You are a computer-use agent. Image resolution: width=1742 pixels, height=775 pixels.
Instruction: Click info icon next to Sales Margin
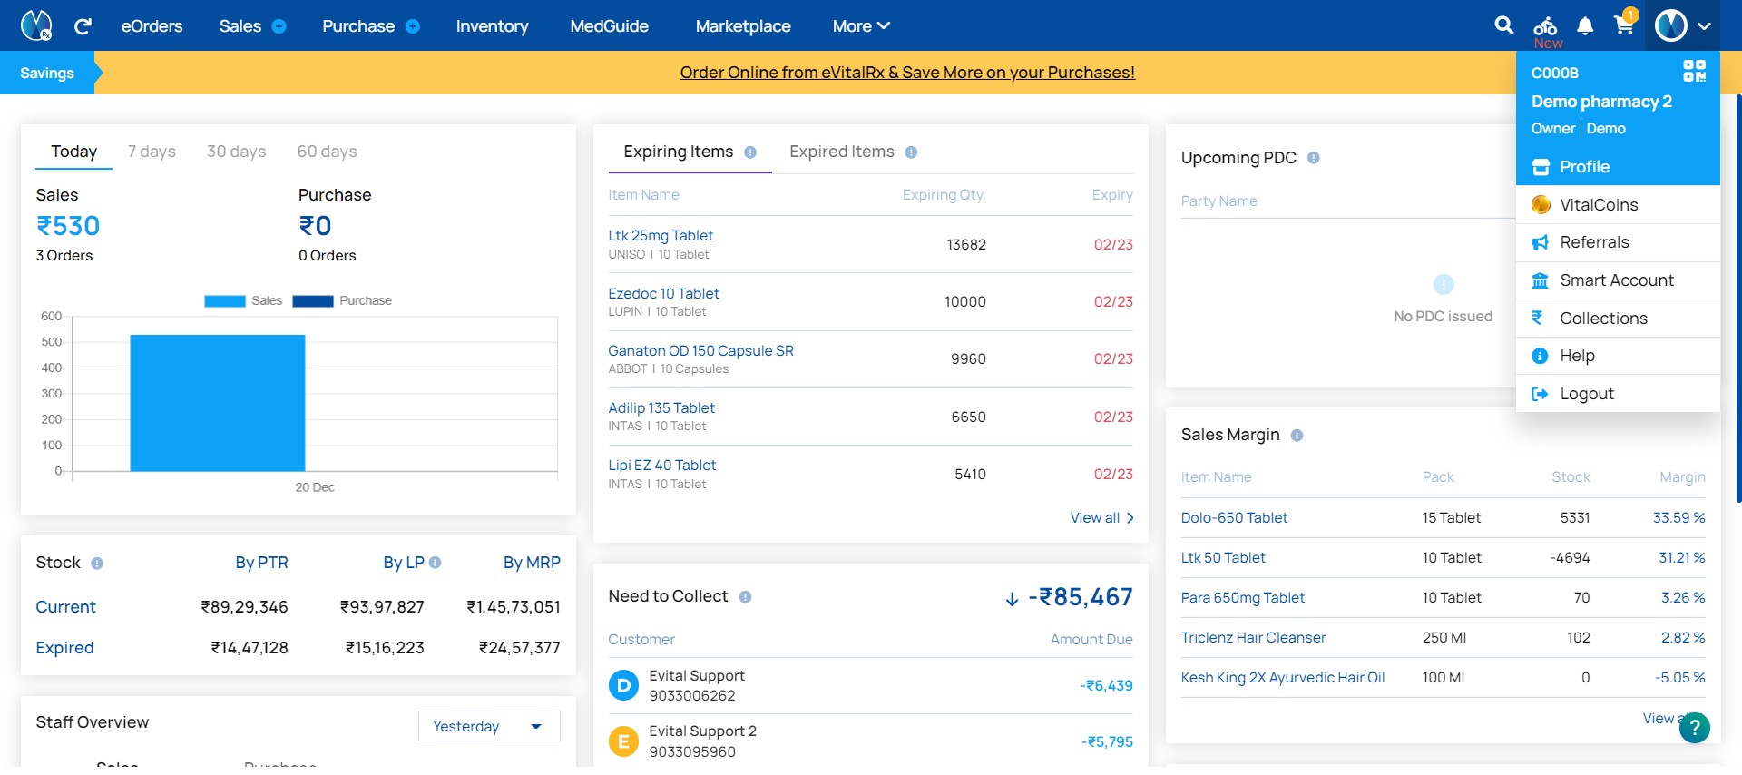(x=1297, y=436)
